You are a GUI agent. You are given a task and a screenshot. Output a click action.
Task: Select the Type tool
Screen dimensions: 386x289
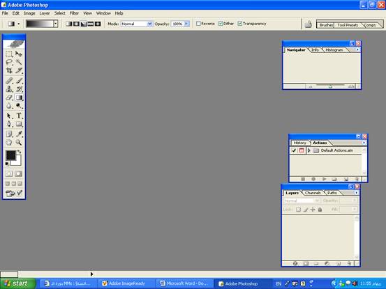coord(19,116)
